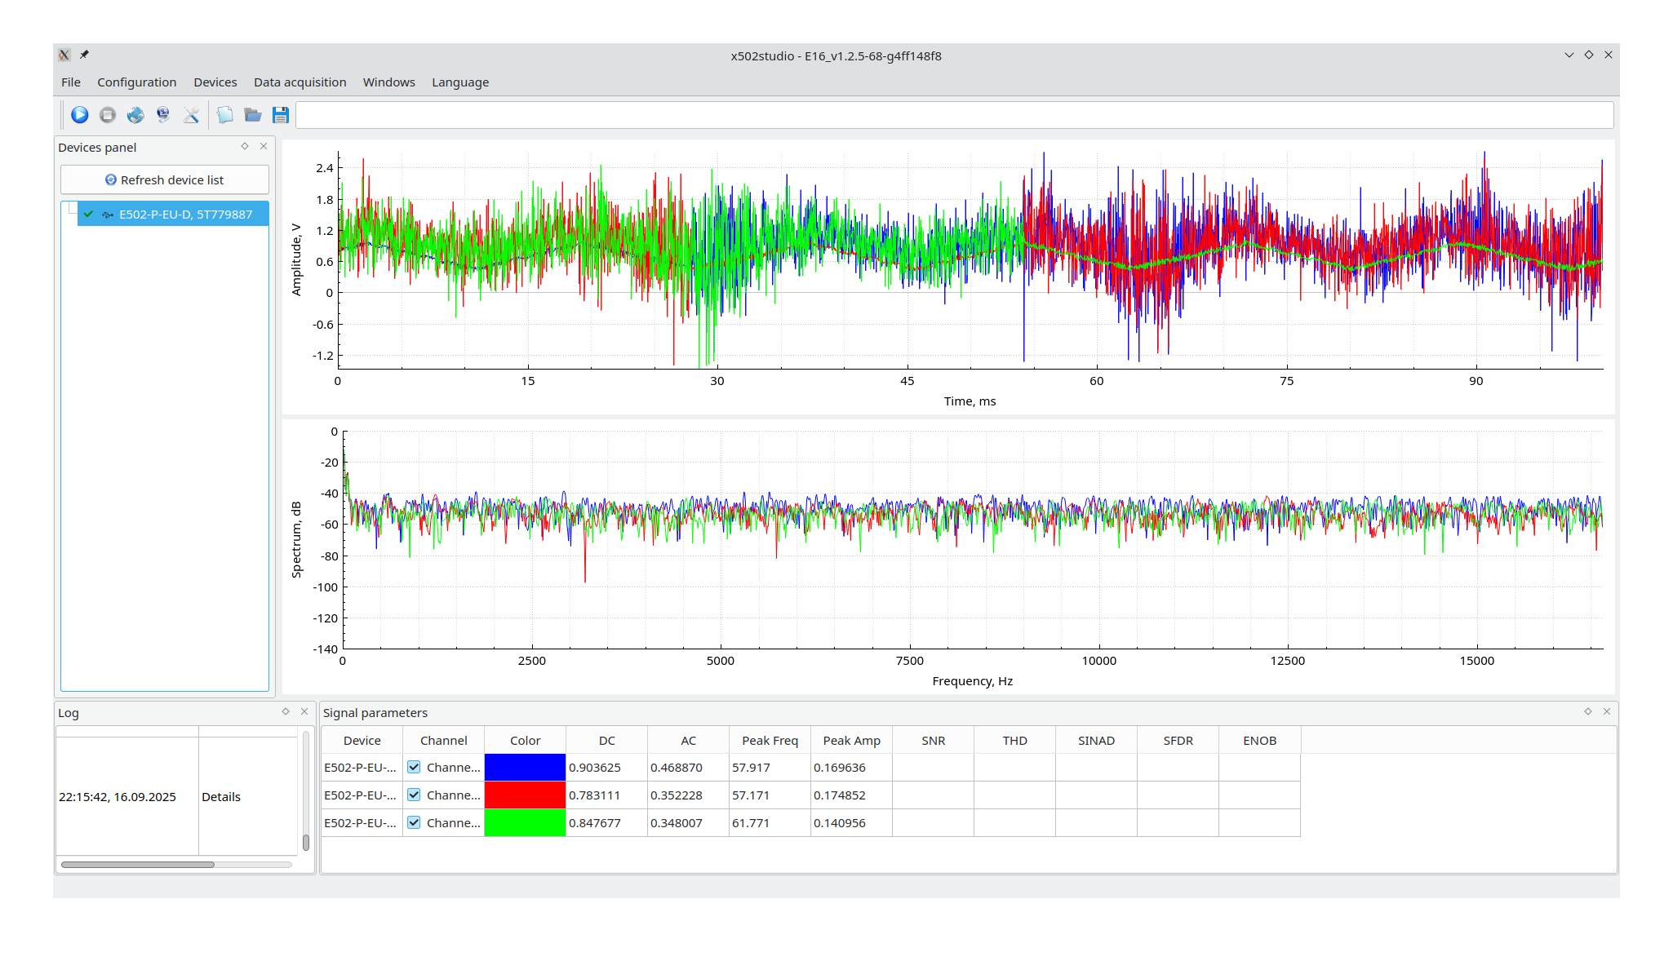The width and height of the screenshot is (1673, 961).
Task: Save configuration with floppy disk icon
Action: point(281,115)
